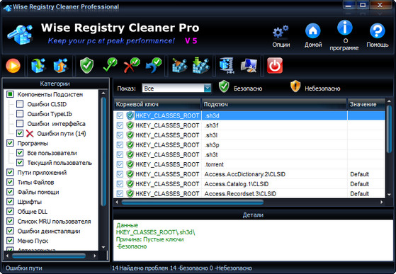396x274 pixels.
Task: Open Опции settings gear icon
Action: pyautogui.click(x=281, y=32)
